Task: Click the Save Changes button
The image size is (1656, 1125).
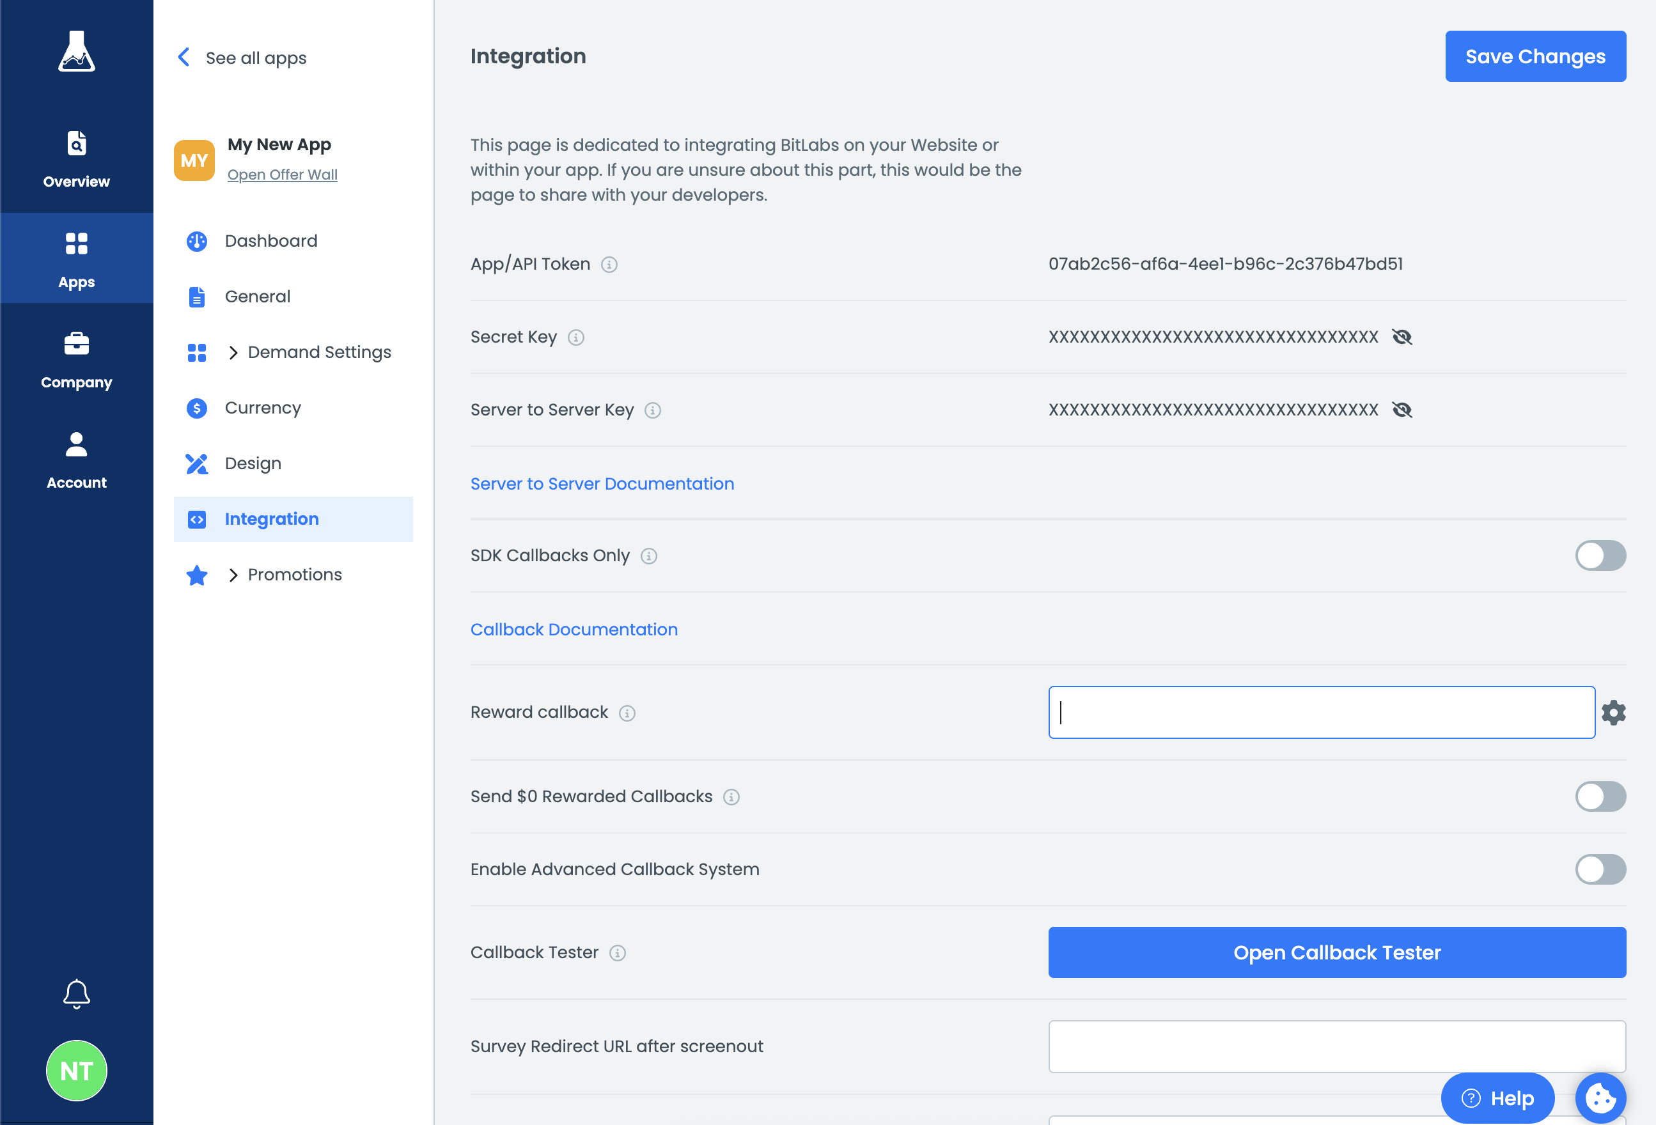Action: pos(1535,56)
